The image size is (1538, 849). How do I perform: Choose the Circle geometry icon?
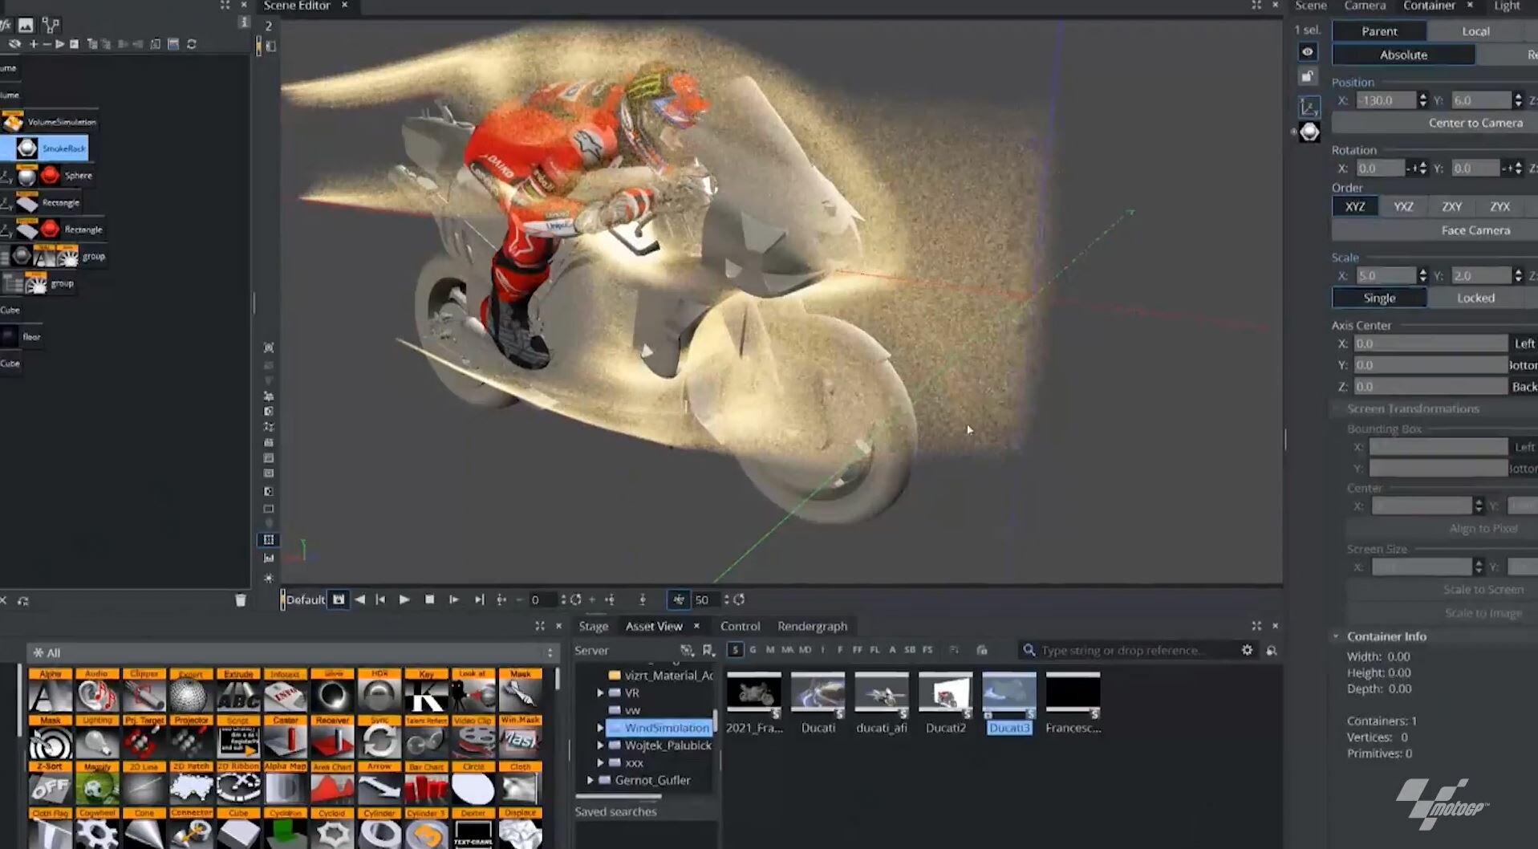[x=473, y=784]
